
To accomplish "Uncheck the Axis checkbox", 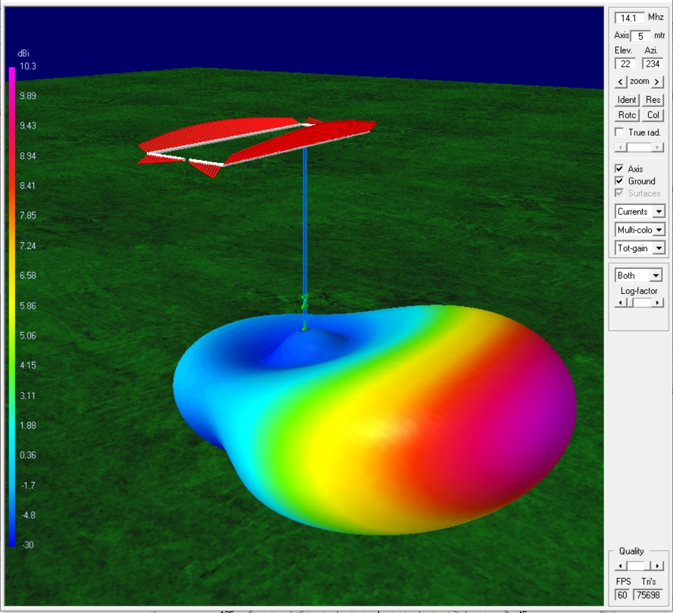I will [619, 169].
